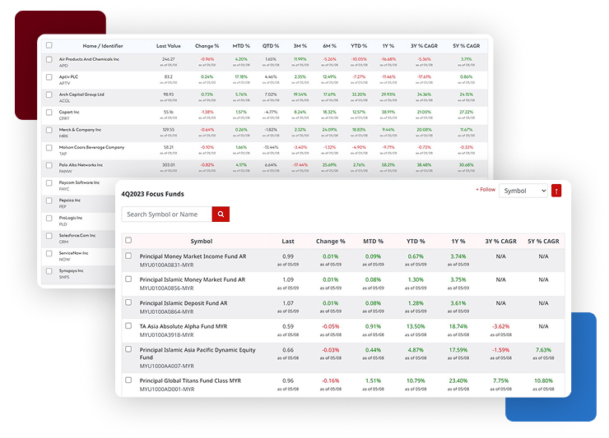Check the ProLogis Inc row checkbox
The image size is (609, 438).
coord(49,218)
